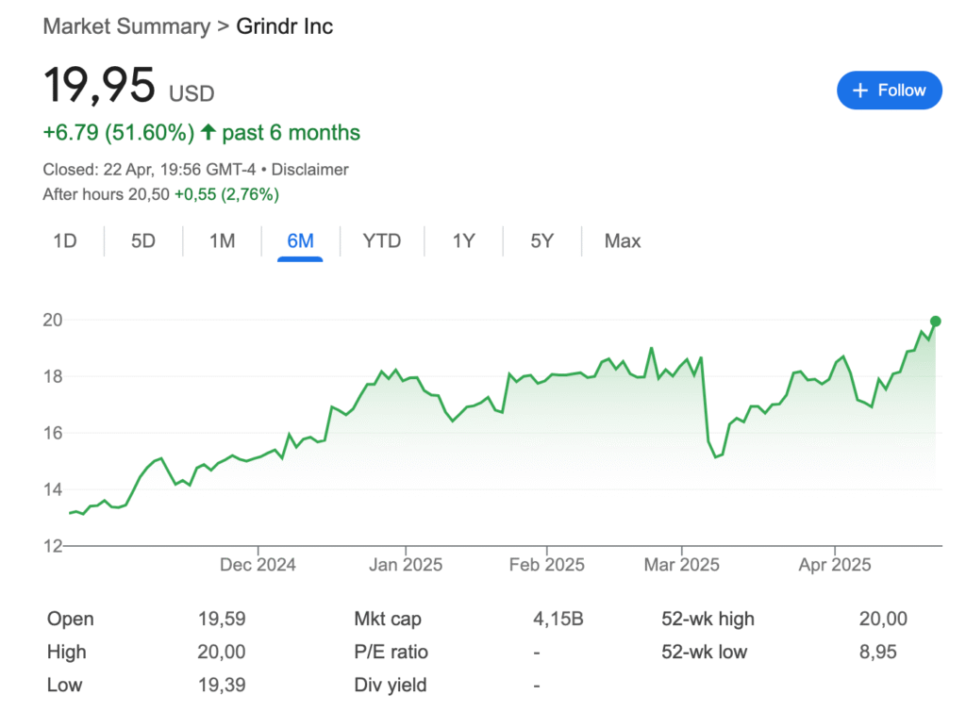Select the 1M time range tab
966x728 pixels.
click(222, 240)
